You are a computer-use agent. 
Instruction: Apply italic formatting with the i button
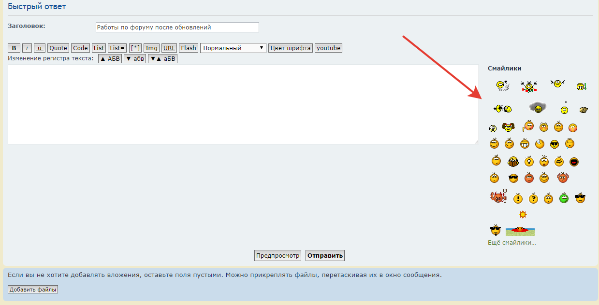(x=28, y=48)
